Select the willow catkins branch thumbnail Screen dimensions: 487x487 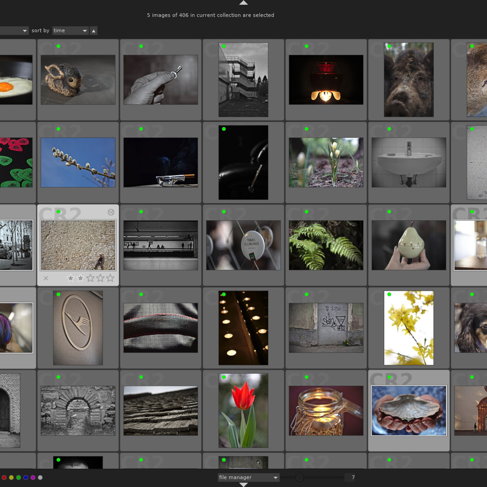click(78, 162)
